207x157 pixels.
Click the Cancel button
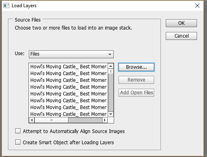coord(181,36)
